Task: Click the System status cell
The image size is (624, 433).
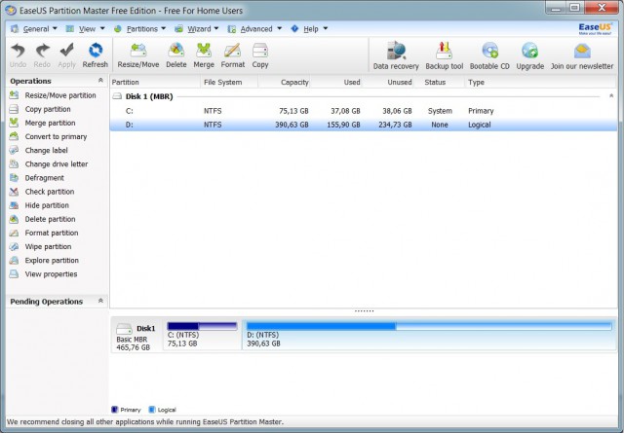Action: [440, 111]
